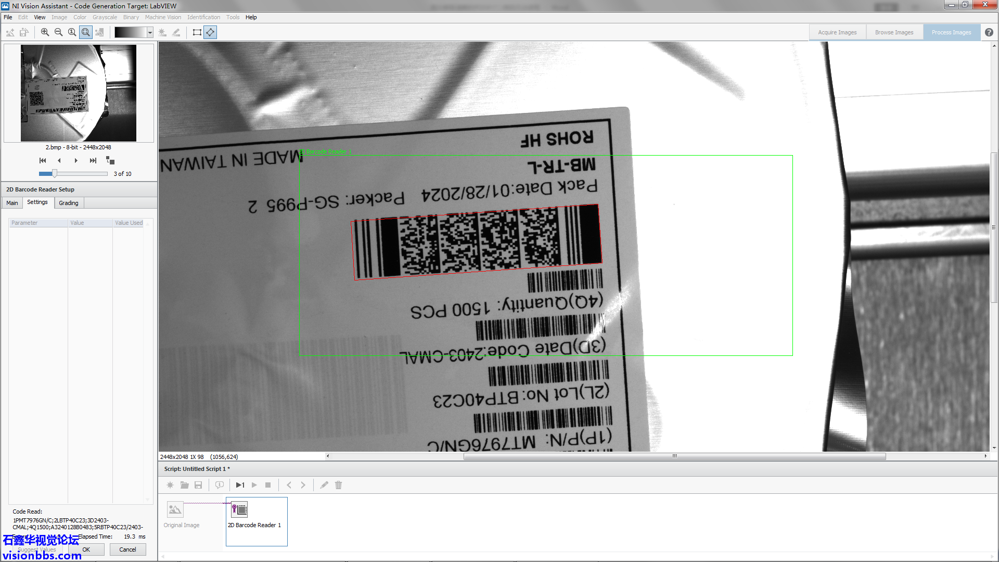Select the Rectangle ROI tool
The height and width of the screenshot is (562, 999).
pos(197,32)
